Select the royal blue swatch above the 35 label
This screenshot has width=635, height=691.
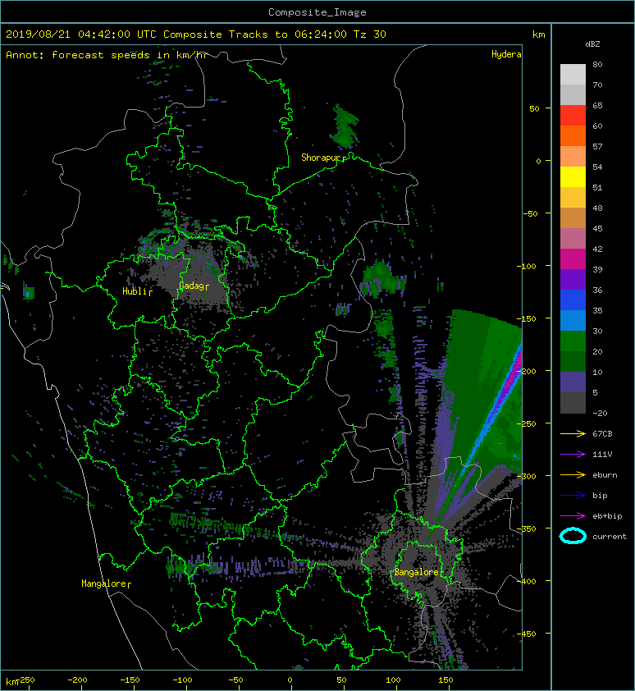point(573,300)
